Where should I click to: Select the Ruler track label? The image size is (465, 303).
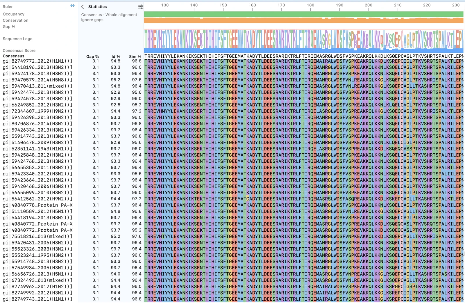pyautogui.click(x=8, y=7)
